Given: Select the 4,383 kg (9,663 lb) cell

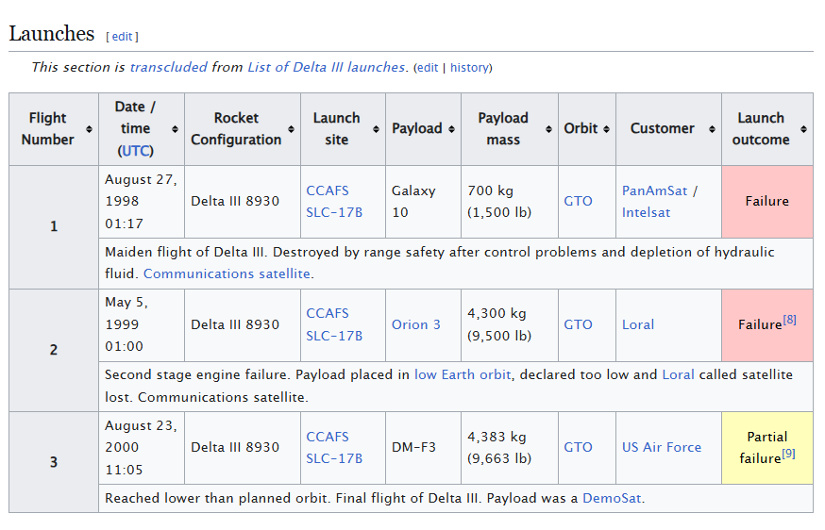Looking at the screenshot, I should point(510,447).
